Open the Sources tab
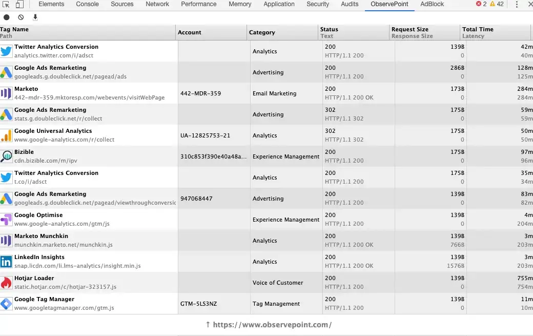This screenshot has width=533, height=336. click(x=122, y=4)
